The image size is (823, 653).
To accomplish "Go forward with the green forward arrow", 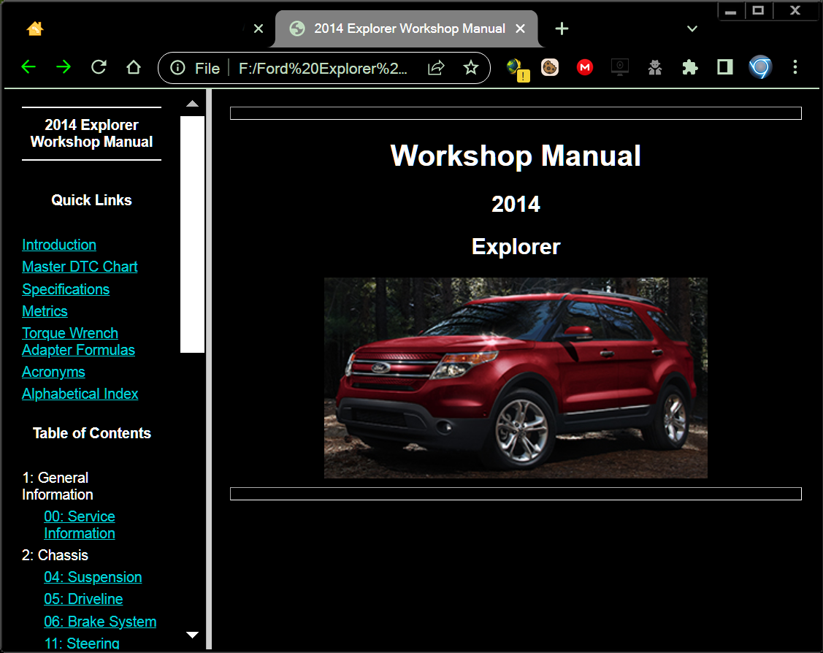I will pos(64,67).
